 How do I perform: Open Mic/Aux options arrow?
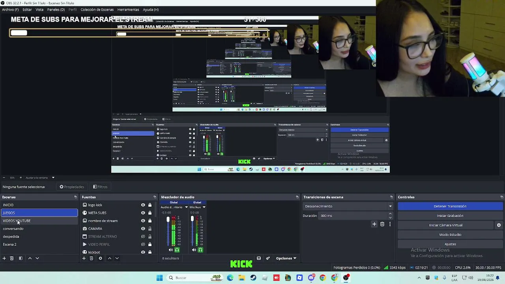click(204, 207)
